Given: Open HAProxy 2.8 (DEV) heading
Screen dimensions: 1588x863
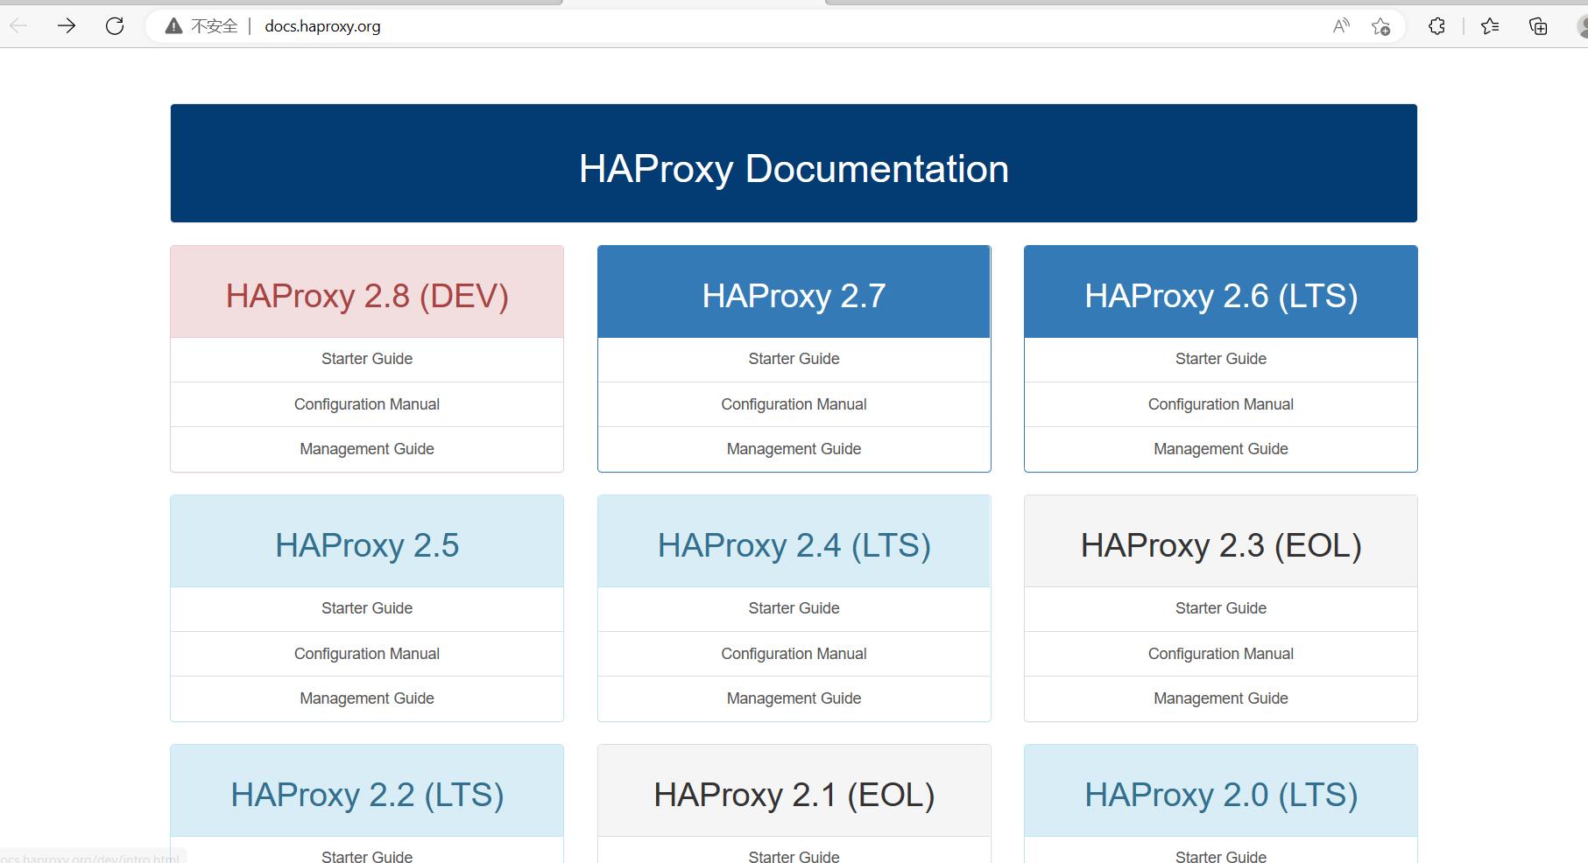Looking at the screenshot, I should click(367, 296).
